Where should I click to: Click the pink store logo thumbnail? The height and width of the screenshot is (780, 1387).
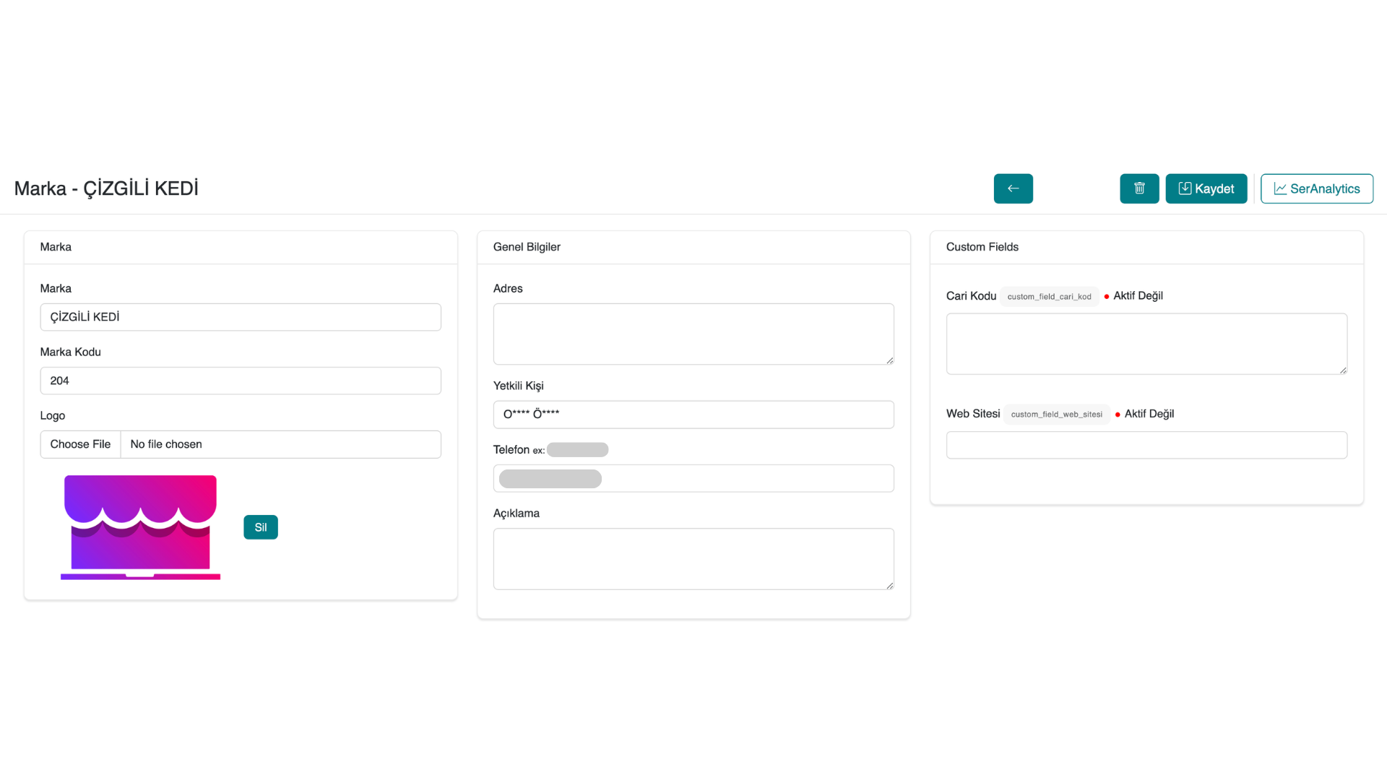pos(140,527)
